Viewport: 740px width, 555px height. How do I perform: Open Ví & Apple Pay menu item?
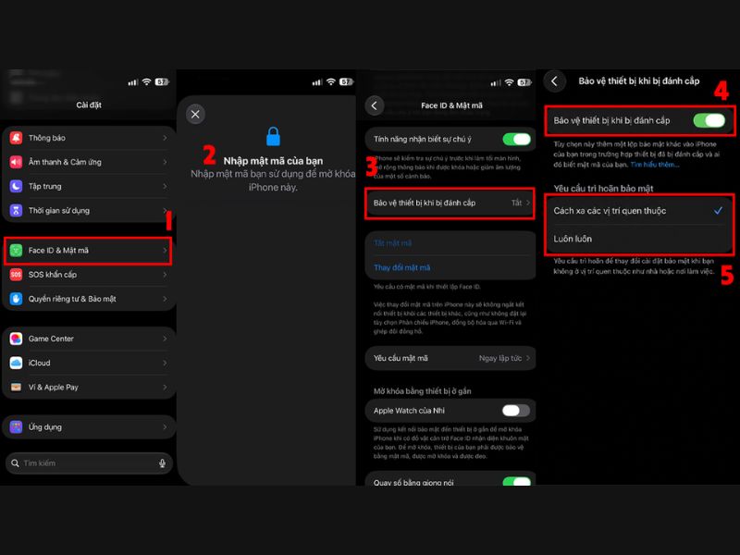click(88, 387)
